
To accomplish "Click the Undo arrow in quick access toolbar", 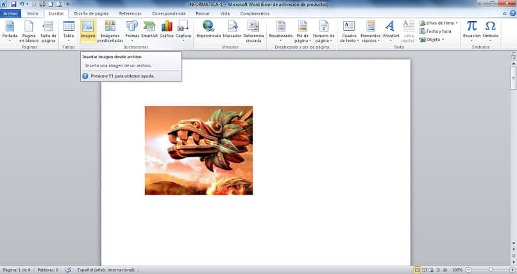I will point(22,4).
